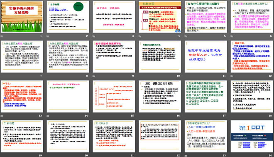Click the animation star icon under slide 2

point(48,36)
